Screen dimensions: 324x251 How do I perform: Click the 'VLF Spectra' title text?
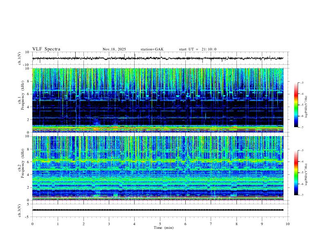[46, 49]
